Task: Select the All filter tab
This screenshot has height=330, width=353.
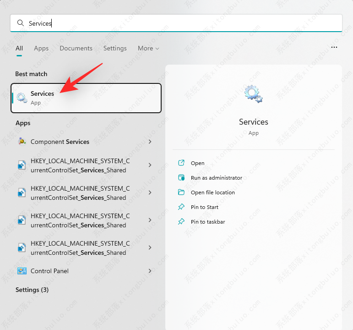Action: click(19, 48)
